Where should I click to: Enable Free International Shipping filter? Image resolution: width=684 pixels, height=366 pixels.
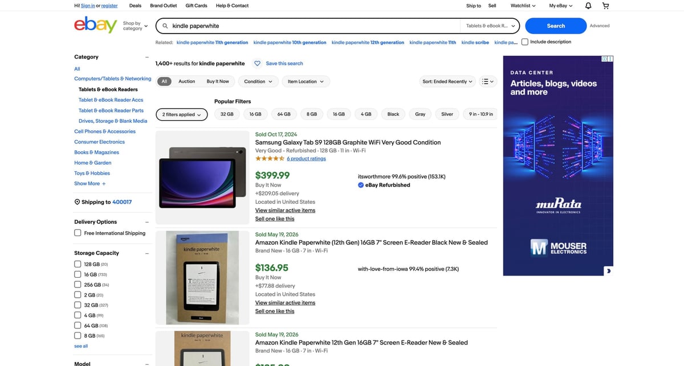[78, 233]
